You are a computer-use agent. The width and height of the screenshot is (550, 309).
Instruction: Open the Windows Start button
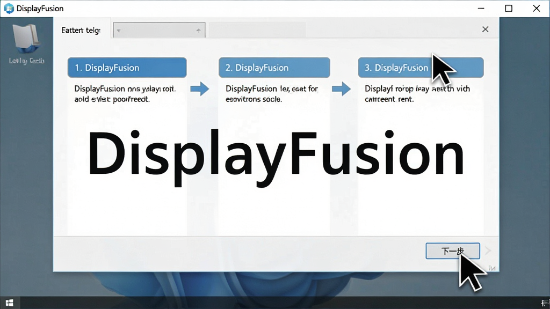point(10,303)
